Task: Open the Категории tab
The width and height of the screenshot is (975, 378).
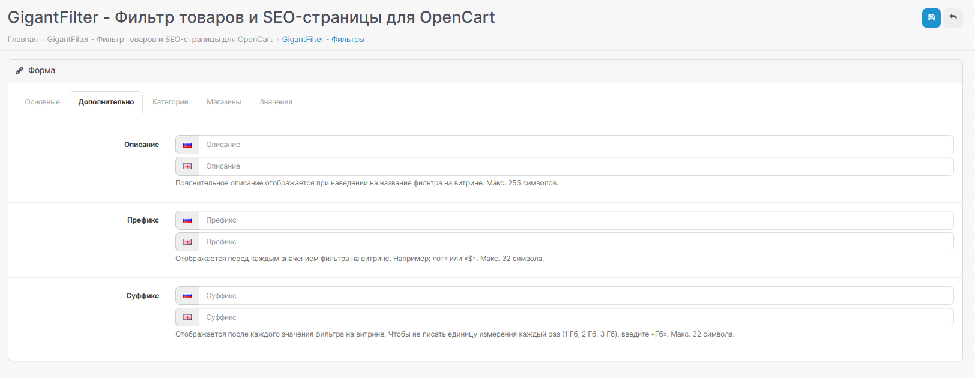Action: (171, 102)
